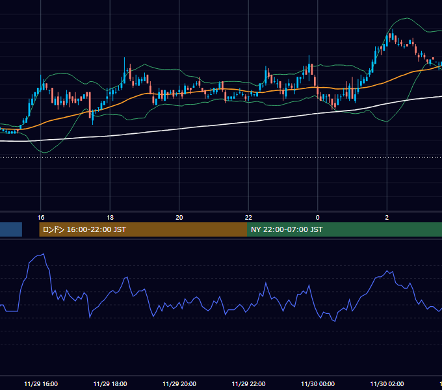442x390 pixels.
Task: Click the 2 hour label on price chart axis
Action: 387,218
